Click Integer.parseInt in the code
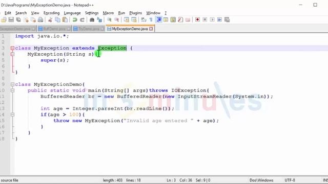The width and height of the screenshot is (328, 184). pos(98,108)
